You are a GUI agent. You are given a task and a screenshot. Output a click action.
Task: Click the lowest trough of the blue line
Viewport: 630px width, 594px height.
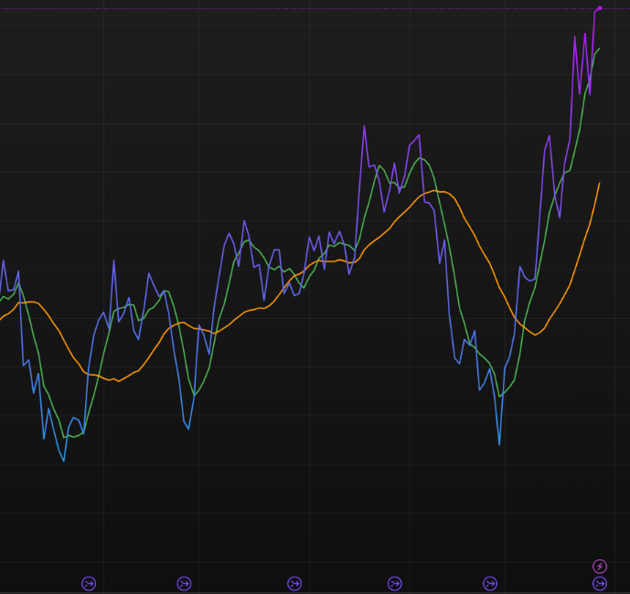[x=64, y=461]
